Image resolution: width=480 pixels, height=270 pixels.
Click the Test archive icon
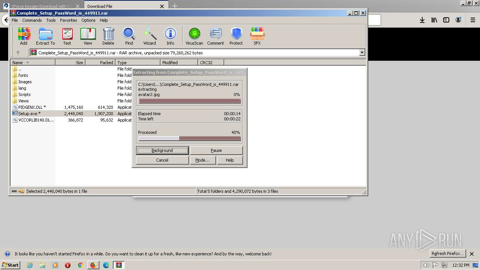pyautogui.click(x=67, y=36)
